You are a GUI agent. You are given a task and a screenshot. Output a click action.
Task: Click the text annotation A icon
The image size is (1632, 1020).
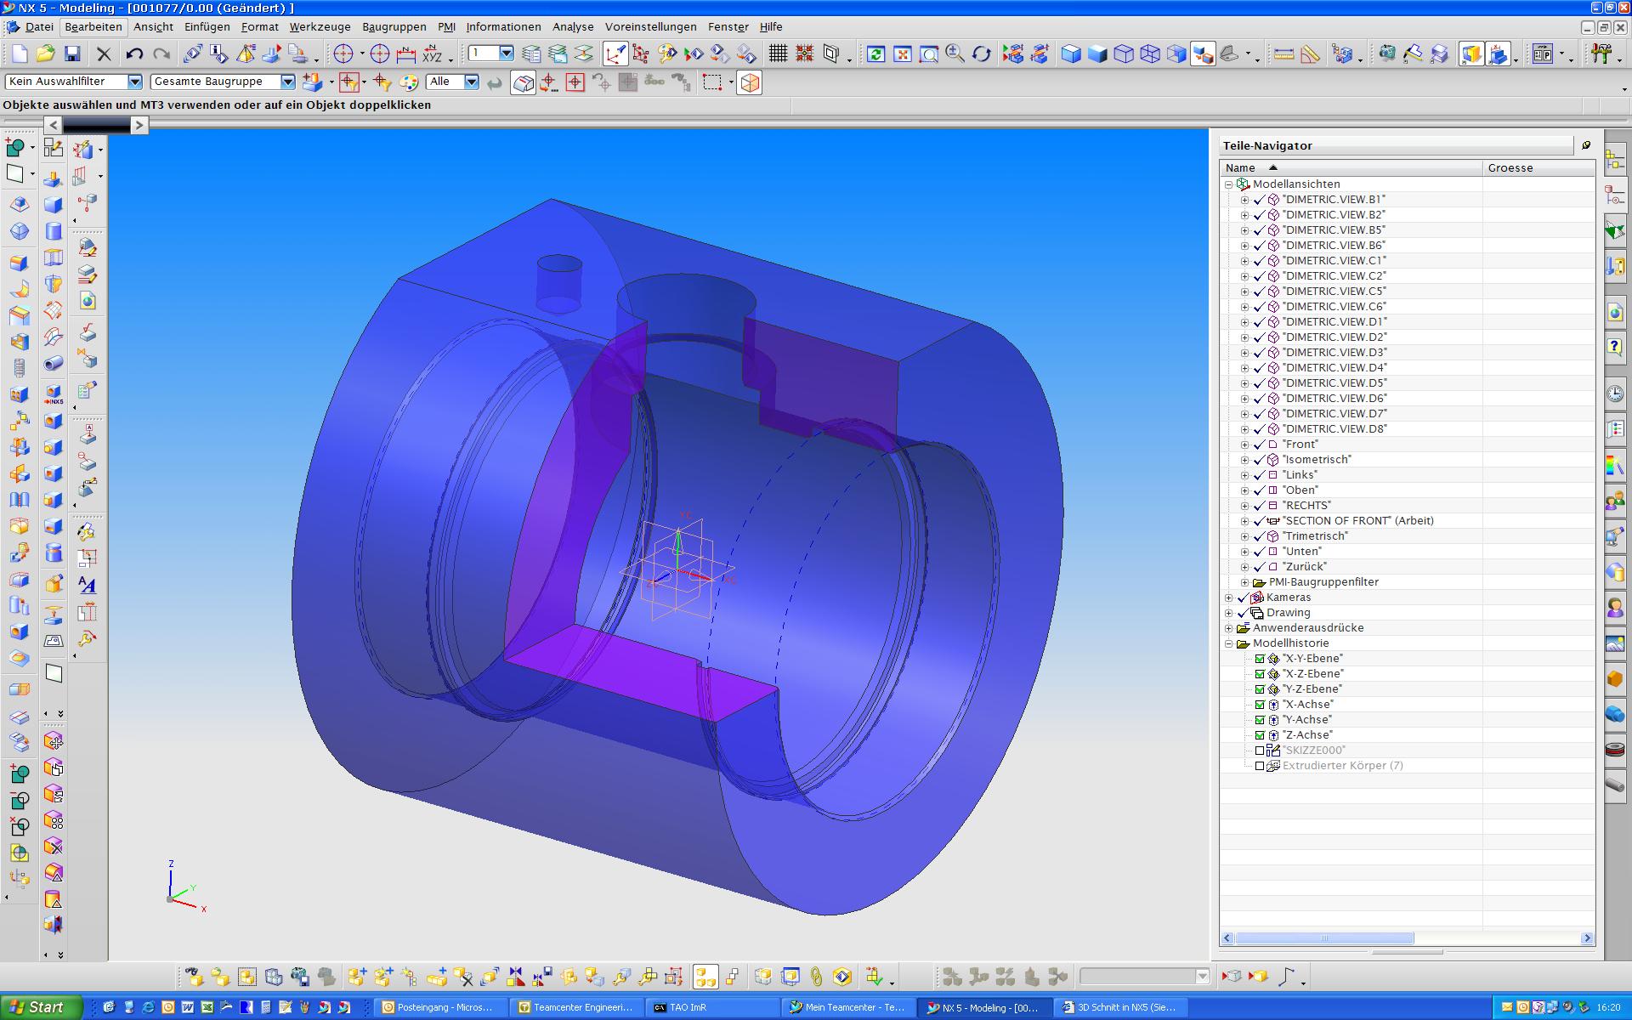[87, 585]
